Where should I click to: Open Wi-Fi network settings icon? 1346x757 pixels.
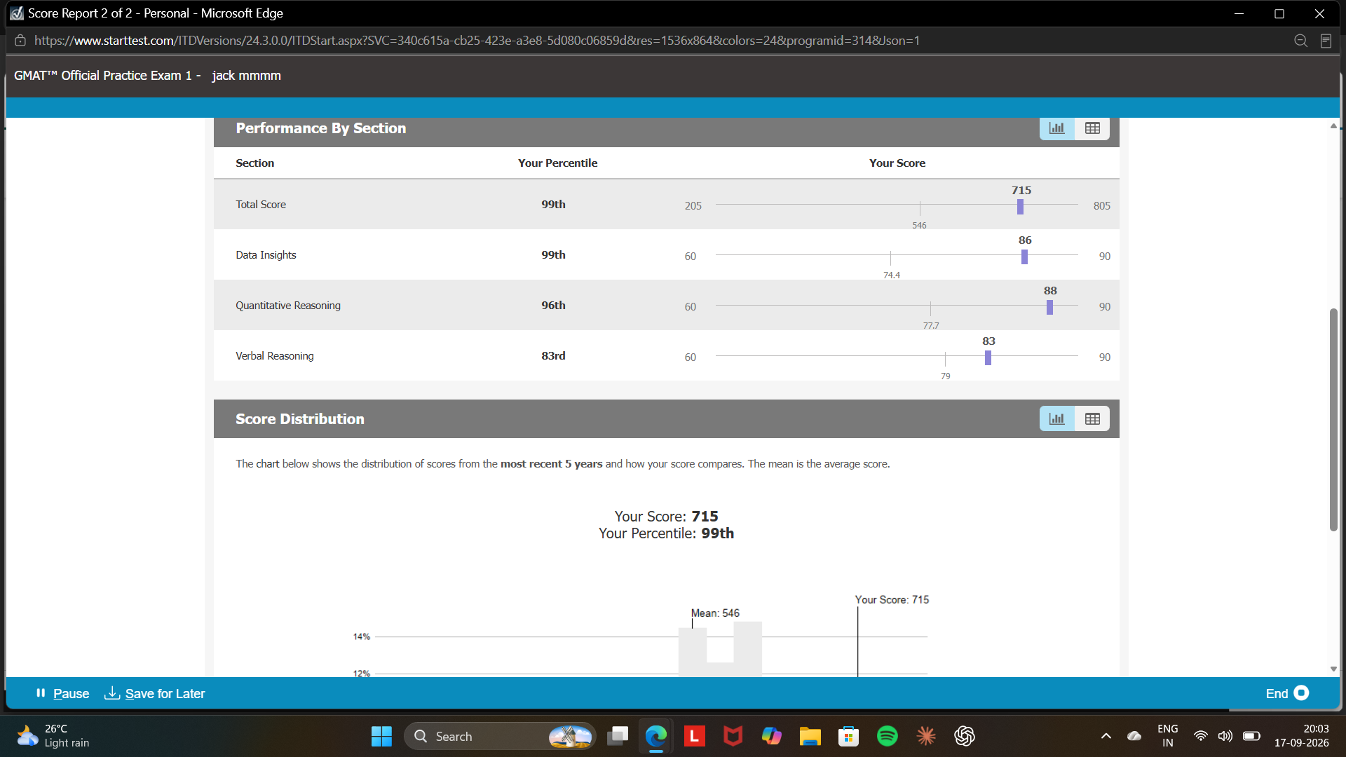(x=1201, y=736)
